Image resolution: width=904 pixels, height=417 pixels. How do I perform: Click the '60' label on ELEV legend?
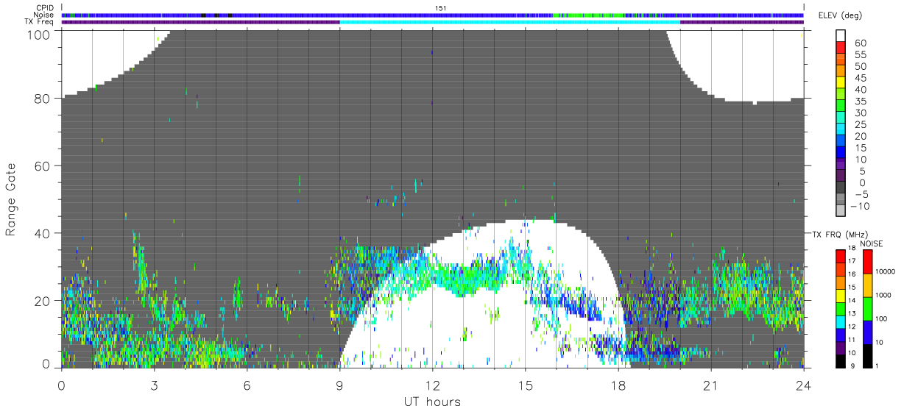(x=861, y=43)
